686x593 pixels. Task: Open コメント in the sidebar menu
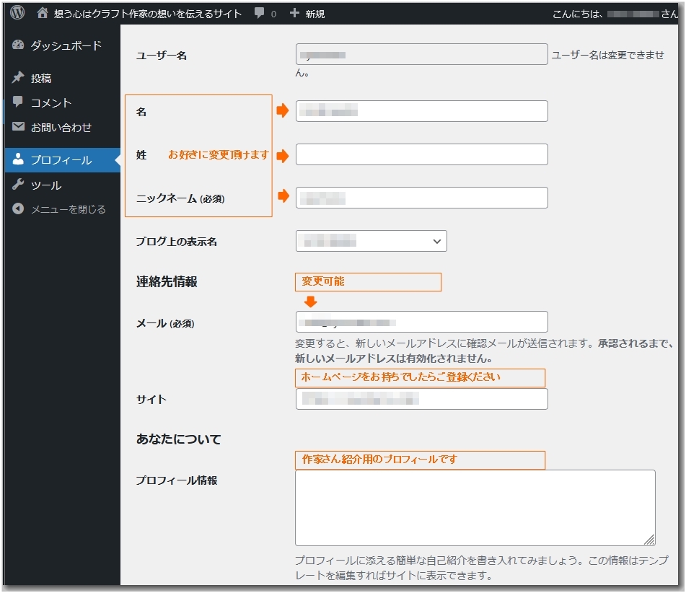pyautogui.click(x=50, y=102)
